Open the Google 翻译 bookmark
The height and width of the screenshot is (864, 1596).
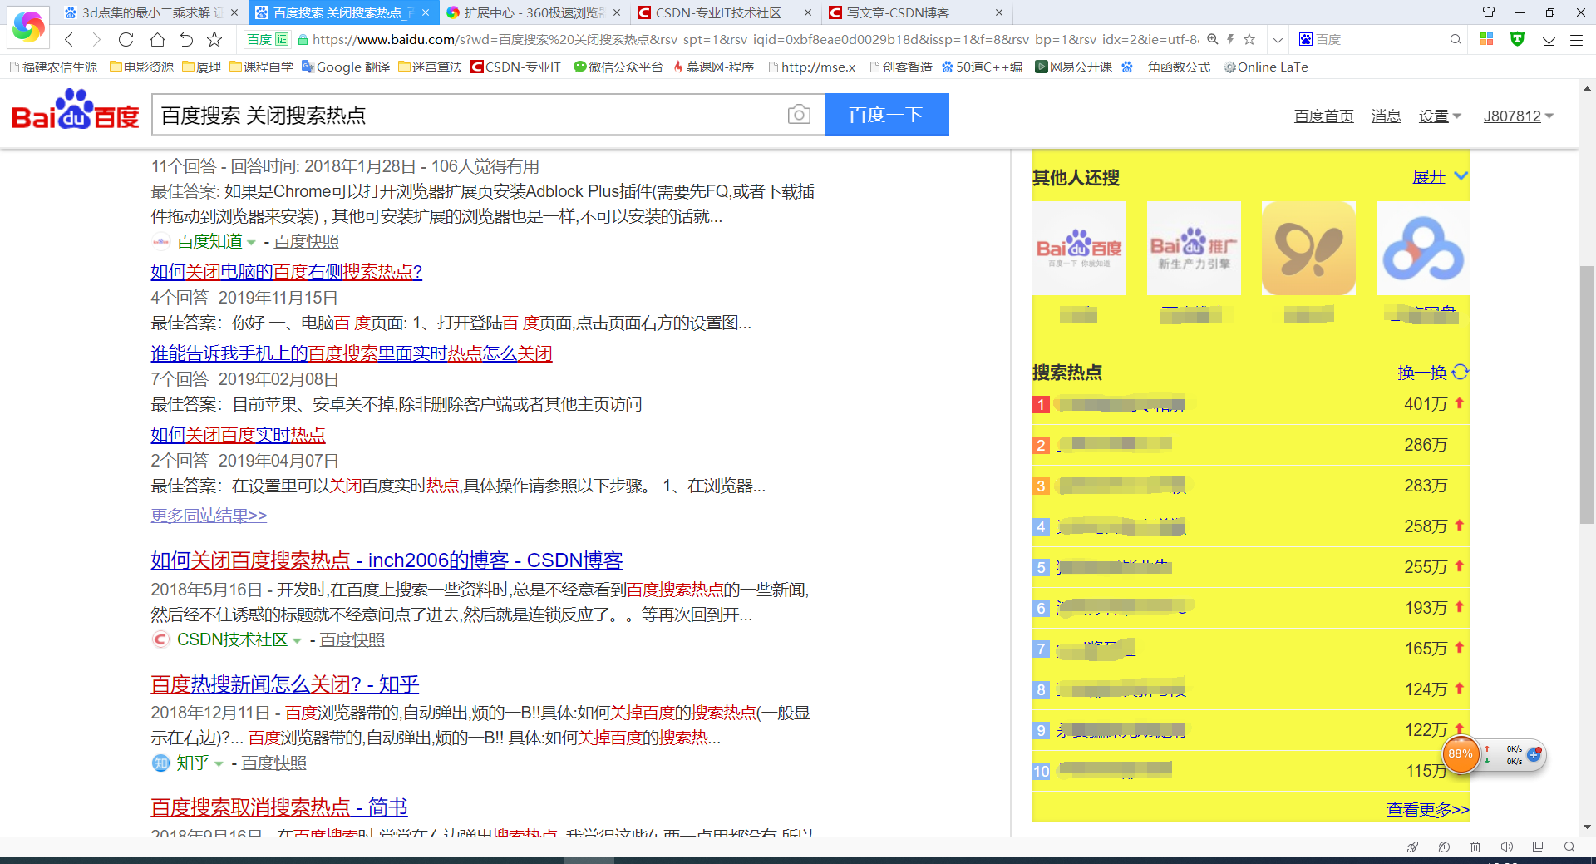pyautogui.click(x=345, y=67)
